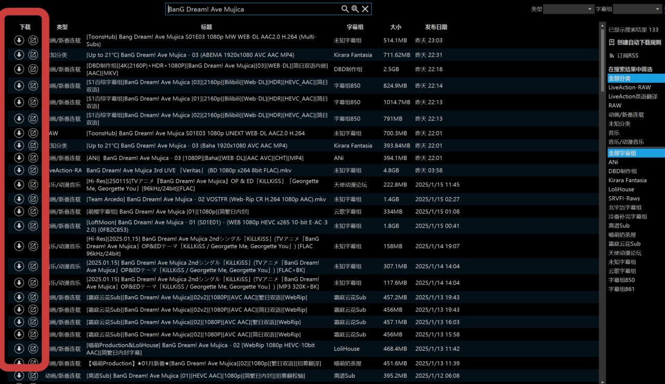
Task: Click the scrollbar down arrow at bottom right
Action: pos(602,381)
